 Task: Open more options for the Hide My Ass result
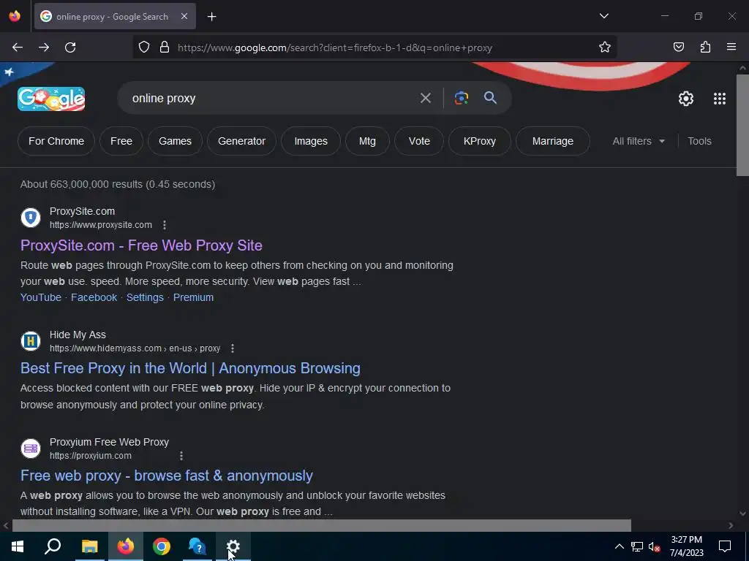click(233, 348)
